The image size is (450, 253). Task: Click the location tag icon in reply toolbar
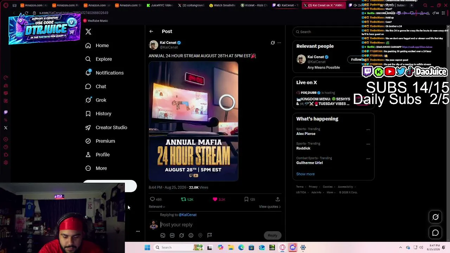tap(200, 235)
